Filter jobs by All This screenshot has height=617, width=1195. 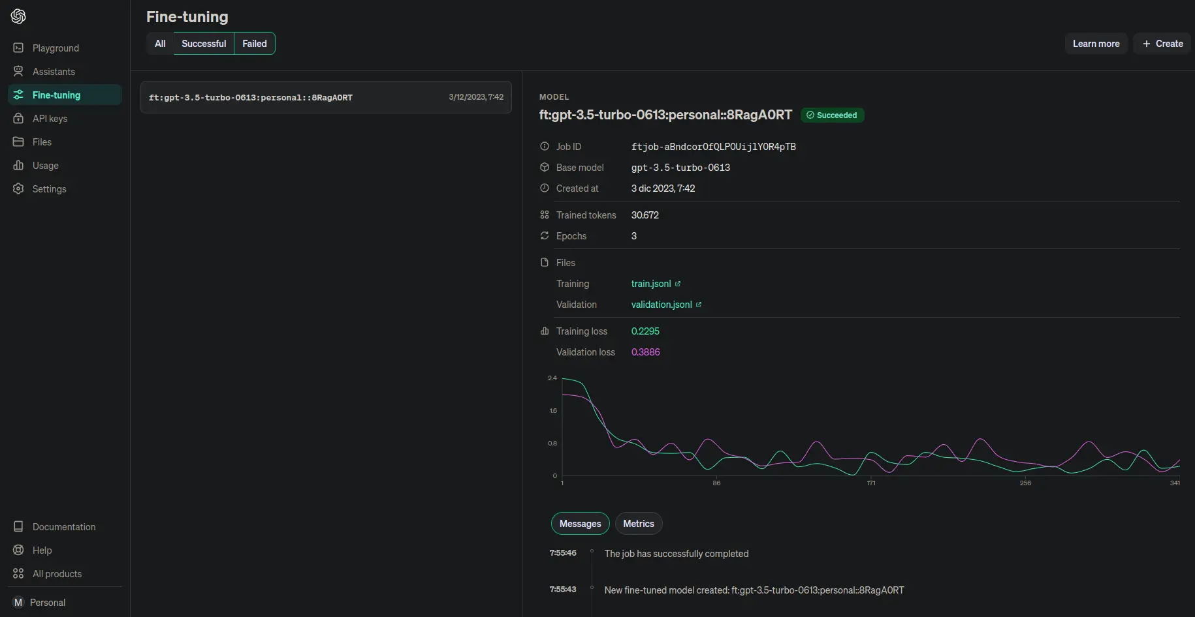[160, 44]
